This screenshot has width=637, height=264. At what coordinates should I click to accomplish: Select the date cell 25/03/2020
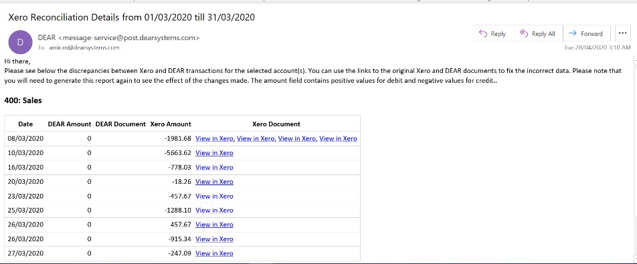(25, 210)
